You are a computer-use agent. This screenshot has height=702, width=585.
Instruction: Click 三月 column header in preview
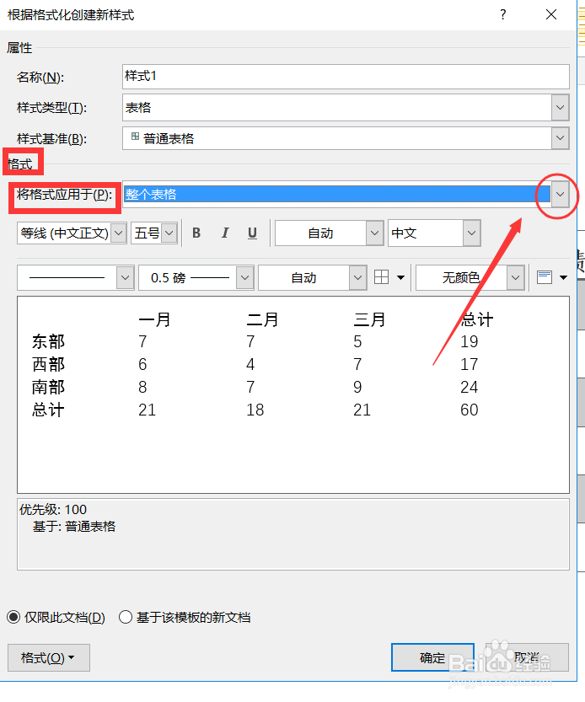369,319
